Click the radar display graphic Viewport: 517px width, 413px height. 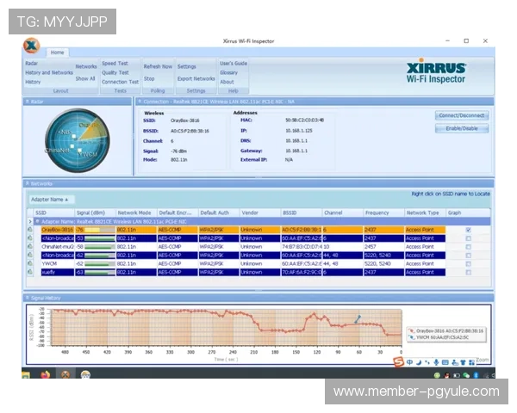point(78,140)
